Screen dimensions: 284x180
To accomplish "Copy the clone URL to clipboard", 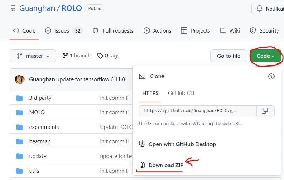I will pyautogui.click(x=265, y=111).
